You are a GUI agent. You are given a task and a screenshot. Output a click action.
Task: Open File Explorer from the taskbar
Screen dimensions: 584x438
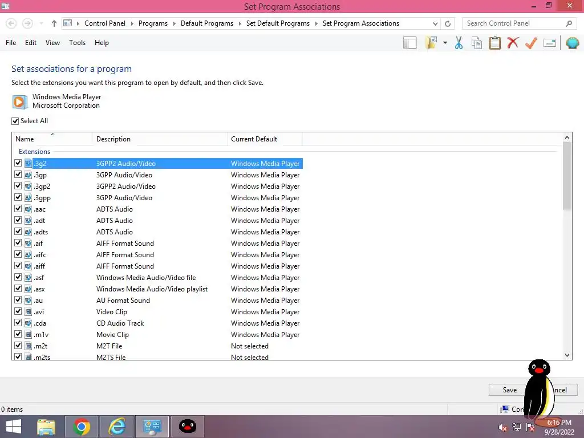click(x=46, y=427)
